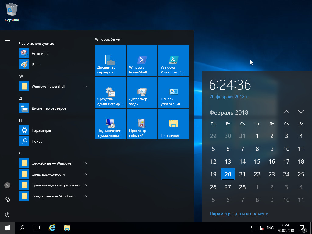
Task: Select February 14 in calendar
Action: [242, 161]
